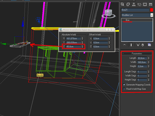Open the Hierarchy command panel tab

tap(134, 4)
